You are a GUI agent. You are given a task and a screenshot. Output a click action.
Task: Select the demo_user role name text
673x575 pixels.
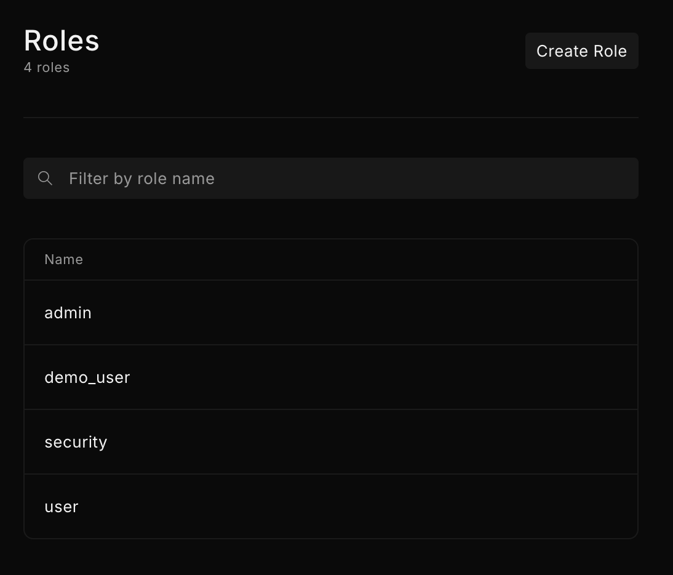tap(87, 377)
